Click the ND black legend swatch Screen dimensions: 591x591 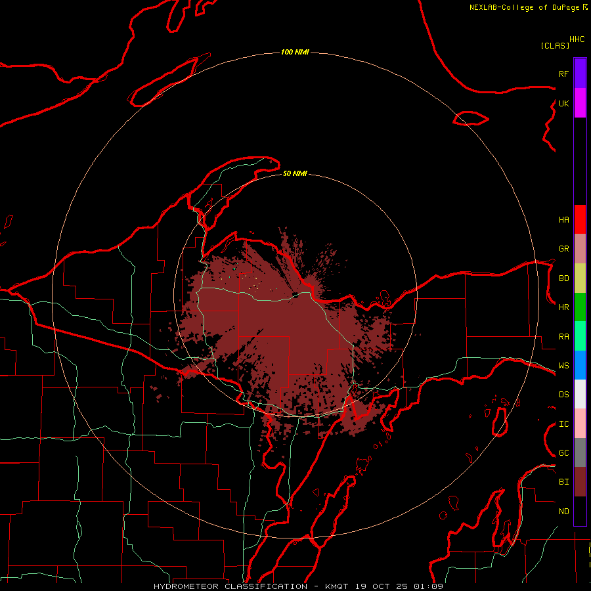(x=580, y=511)
